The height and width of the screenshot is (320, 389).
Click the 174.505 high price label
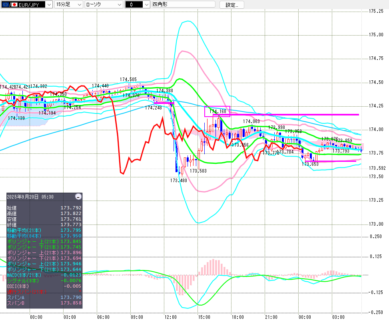(128, 80)
